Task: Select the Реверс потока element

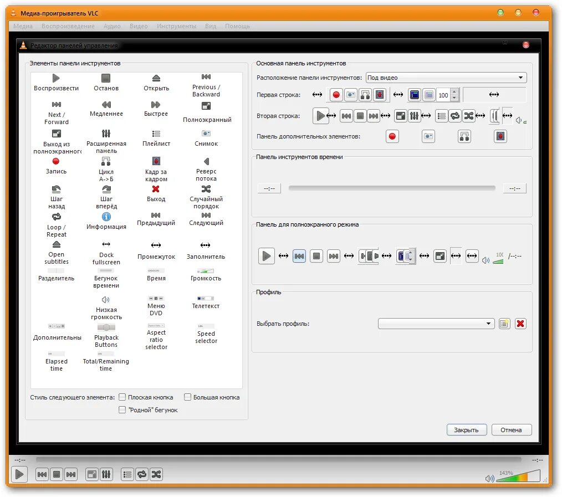Action: 206,170
